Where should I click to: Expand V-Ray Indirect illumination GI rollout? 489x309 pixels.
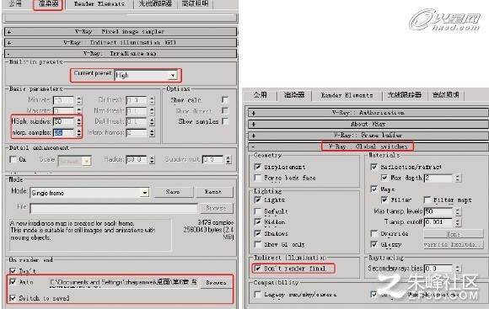point(121,43)
